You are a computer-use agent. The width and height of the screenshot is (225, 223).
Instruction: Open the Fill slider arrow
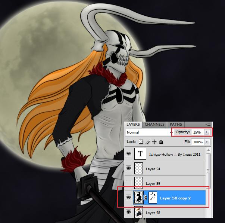207,142
